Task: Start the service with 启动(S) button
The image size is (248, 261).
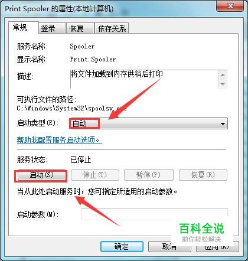Action: 42,175
